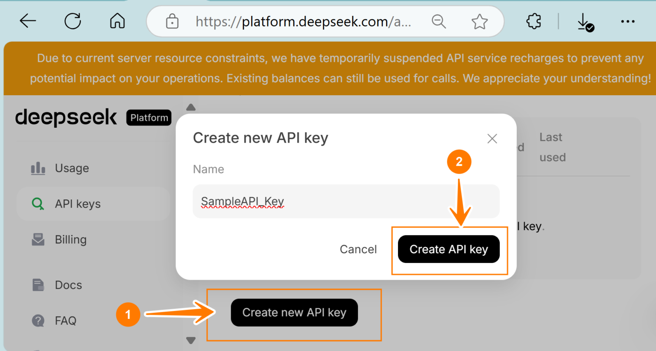Image resolution: width=656 pixels, height=351 pixels.
Task: Open the browser settings ellipsis menu
Action: 628,21
